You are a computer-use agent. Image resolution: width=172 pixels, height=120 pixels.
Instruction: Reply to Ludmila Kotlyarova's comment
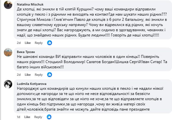tap(38, 117)
